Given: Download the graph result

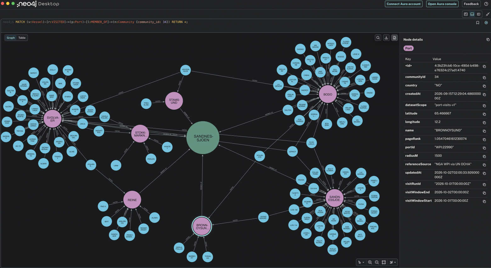Looking at the screenshot, I should (x=386, y=38).
